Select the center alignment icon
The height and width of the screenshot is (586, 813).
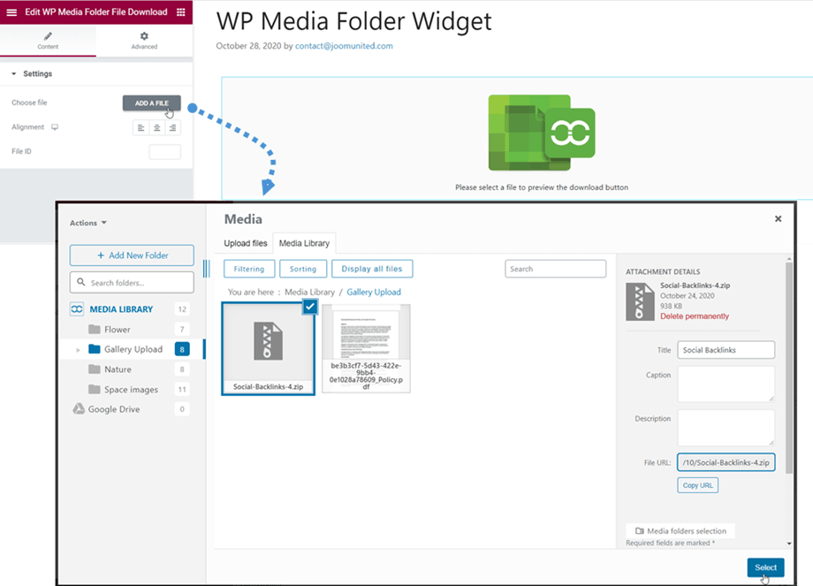click(156, 128)
